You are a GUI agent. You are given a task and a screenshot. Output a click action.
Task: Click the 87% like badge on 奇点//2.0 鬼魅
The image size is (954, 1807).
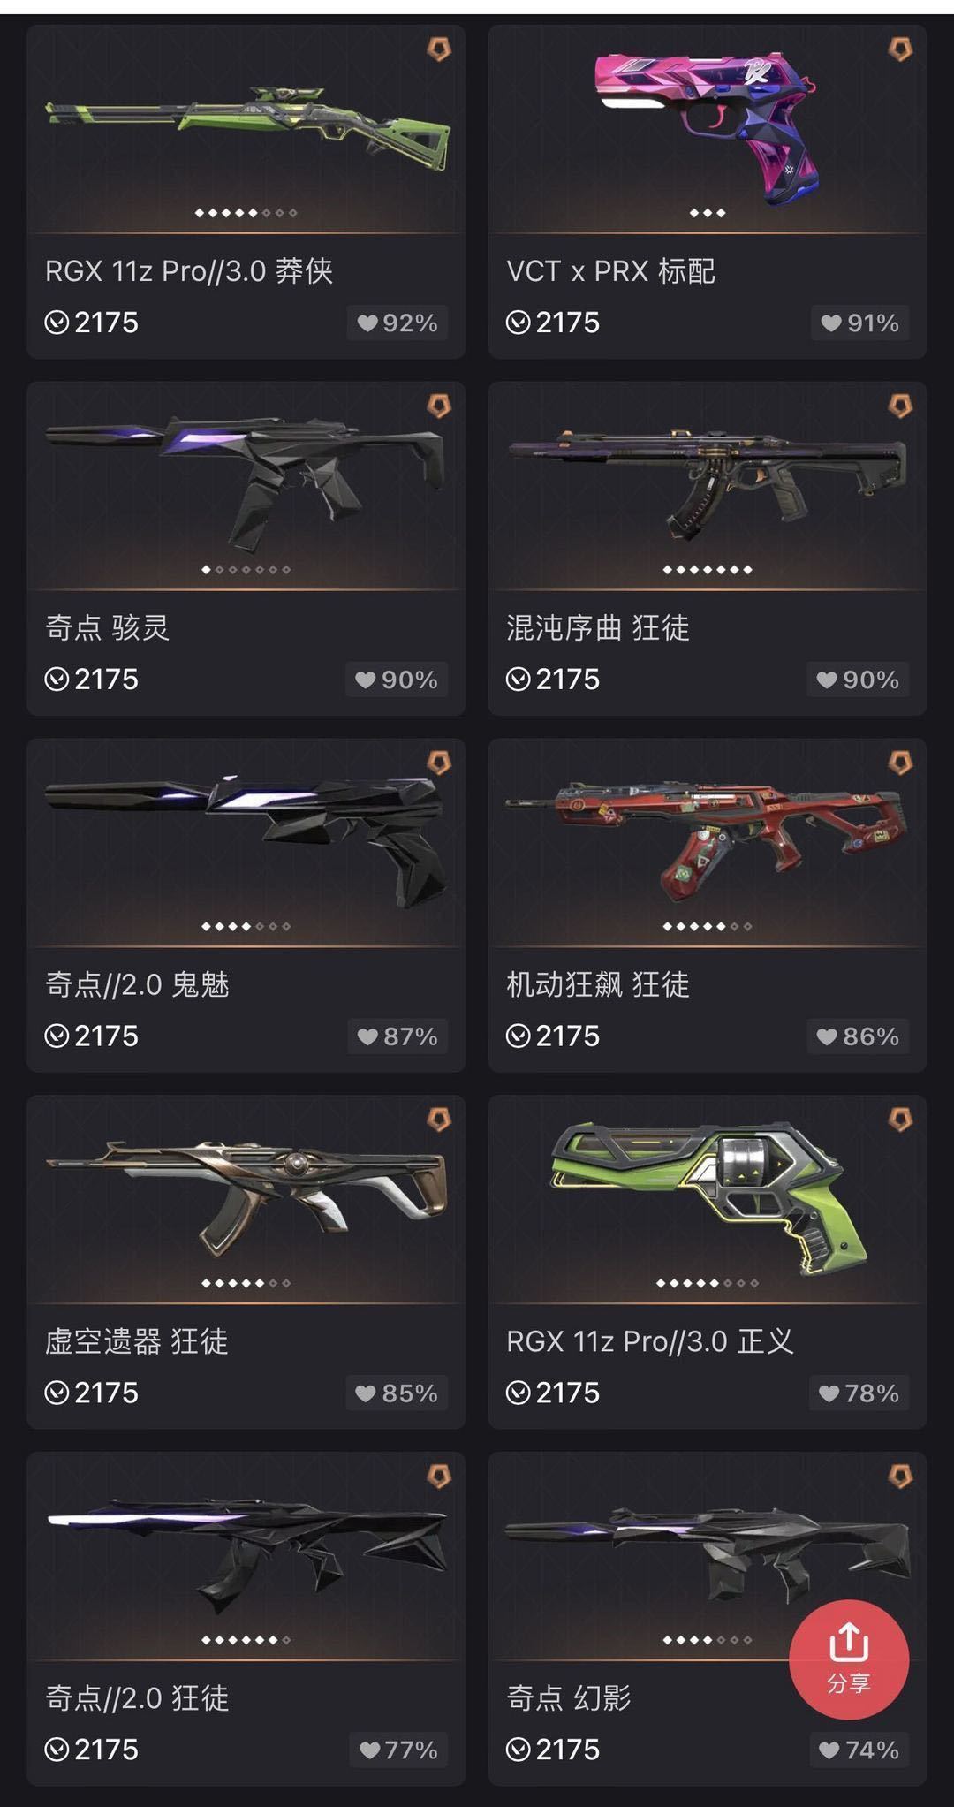(397, 1036)
